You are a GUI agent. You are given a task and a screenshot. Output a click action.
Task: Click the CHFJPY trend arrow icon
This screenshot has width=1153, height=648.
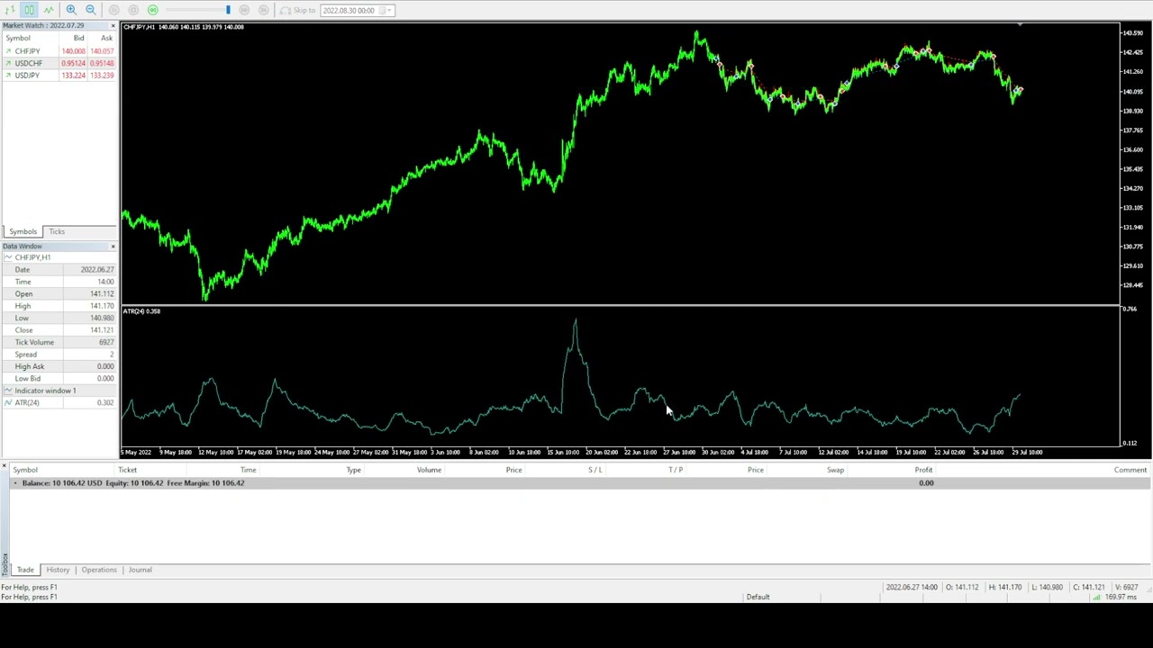[x=8, y=51]
